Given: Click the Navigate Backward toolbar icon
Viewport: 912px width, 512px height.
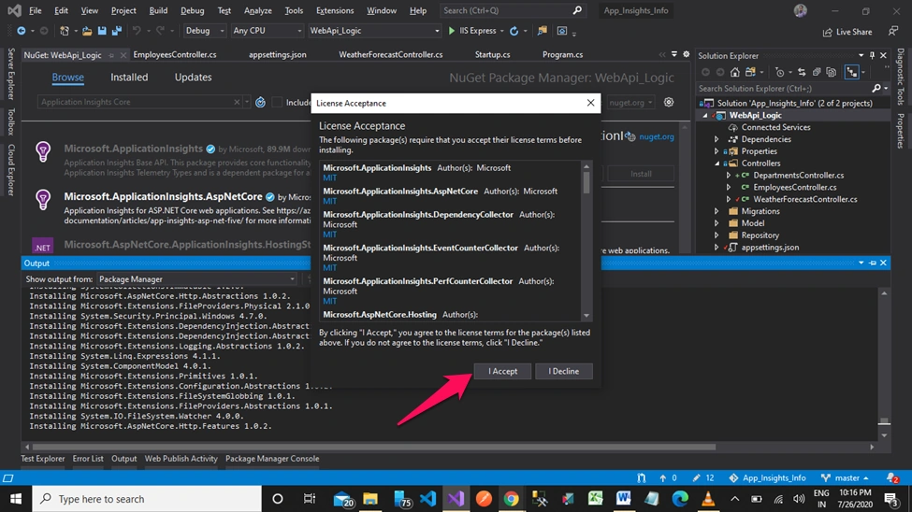Looking at the screenshot, I should (x=21, y=30).
